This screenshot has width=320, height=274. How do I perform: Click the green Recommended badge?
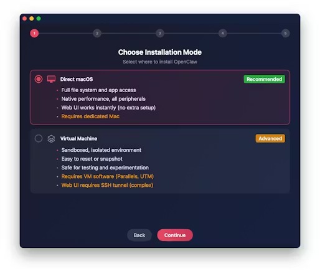[x=264, y=79]
